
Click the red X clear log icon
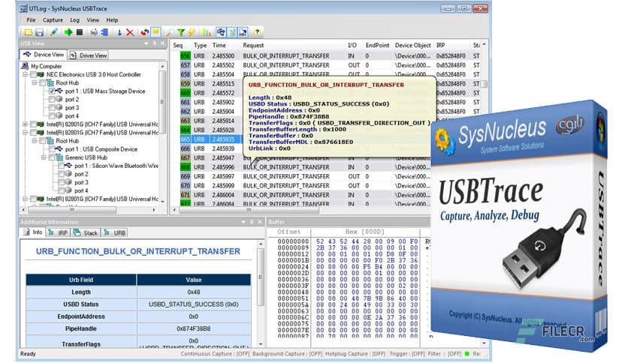click(130, 32)
